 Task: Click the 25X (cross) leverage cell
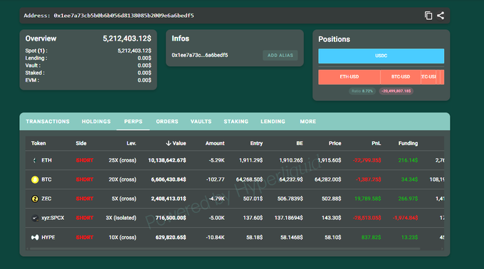(122, 160)
